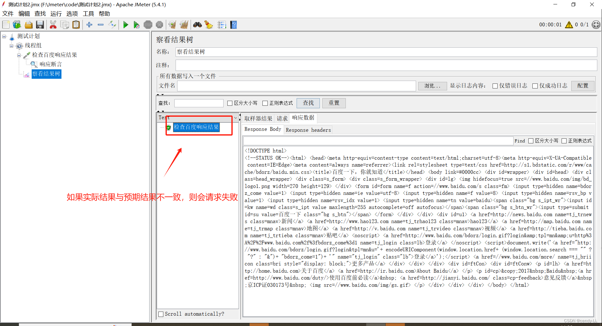
Task: Click the 浏览... button
Action: pos(433,86)
